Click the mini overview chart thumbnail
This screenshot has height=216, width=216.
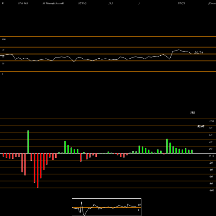107,207
